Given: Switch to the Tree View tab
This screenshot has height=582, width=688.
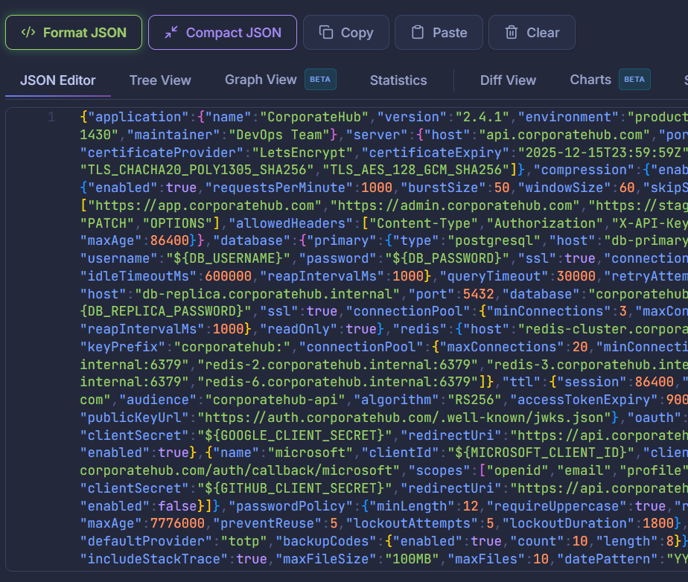Looking at the screenshot, I should 160,80.
